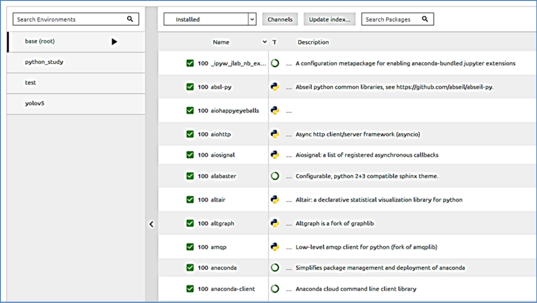Click the ellipsis in the aiohappyeyeballs row

pos(289,112)
